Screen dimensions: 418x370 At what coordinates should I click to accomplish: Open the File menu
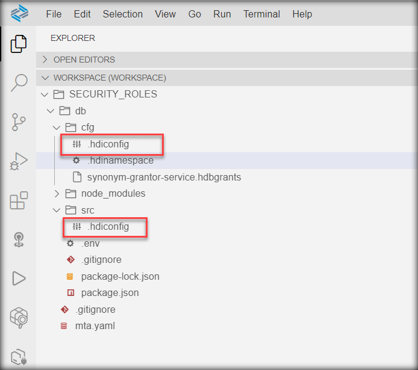54,14
